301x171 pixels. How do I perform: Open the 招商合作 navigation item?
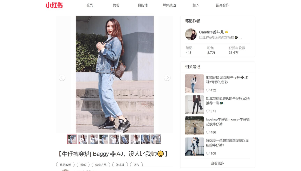point(222,5)
